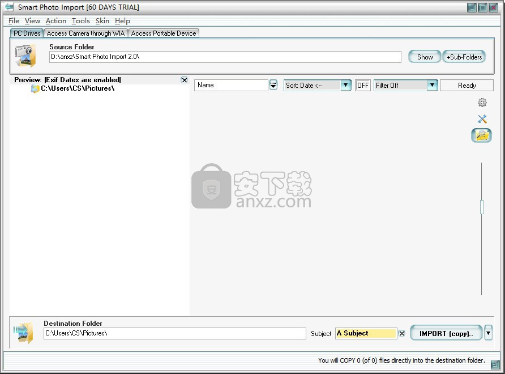Click the destination folder arrow icon
Image resolution: width=505 pixels, height=374 pixels.
[x=23, y=333]
